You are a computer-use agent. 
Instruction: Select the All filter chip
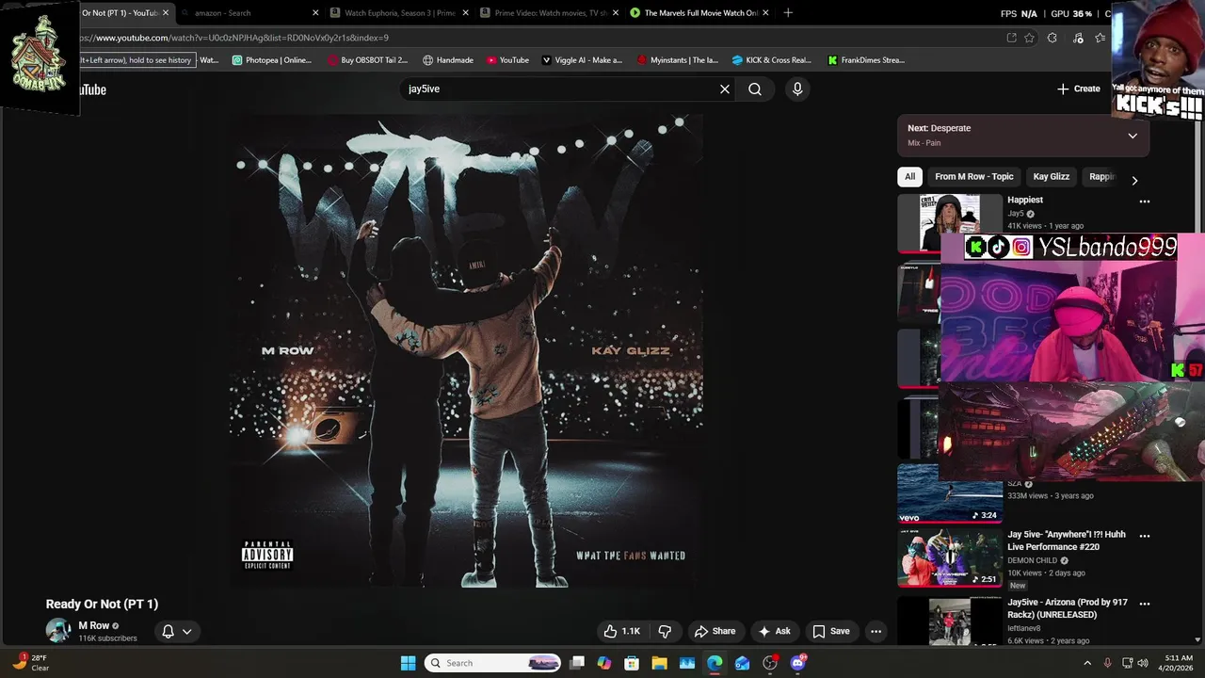[909, 176]
